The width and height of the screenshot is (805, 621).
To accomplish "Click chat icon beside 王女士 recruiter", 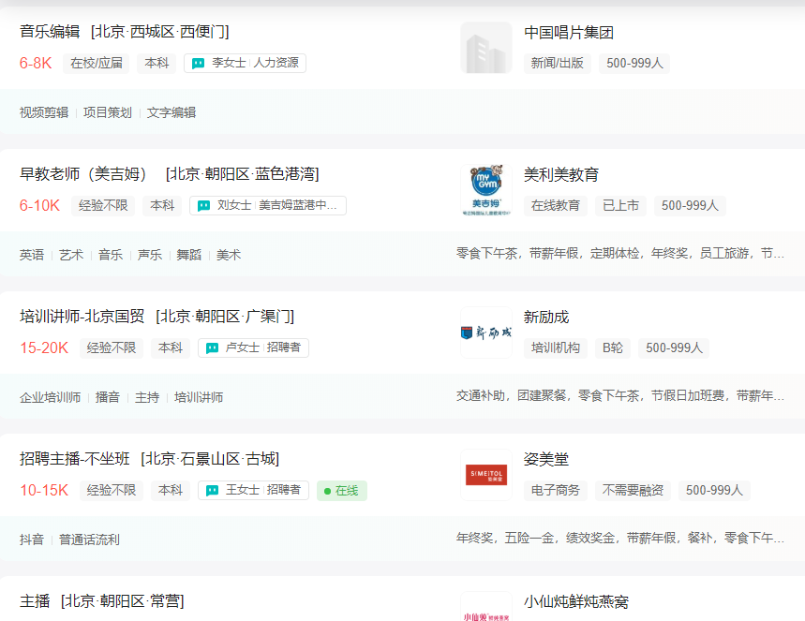I will (212, 491).
